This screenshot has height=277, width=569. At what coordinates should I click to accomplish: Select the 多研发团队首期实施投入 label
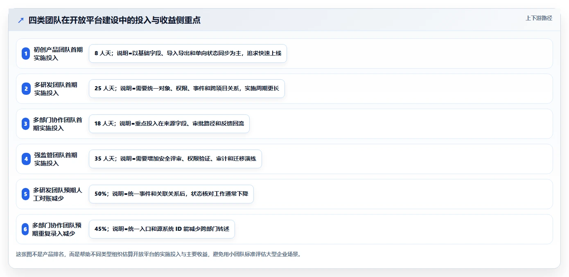click(56, 89)
